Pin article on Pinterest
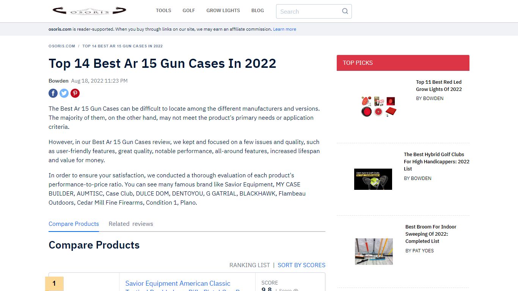The width and height of the screenshot is (518, 291). [75, 93]
